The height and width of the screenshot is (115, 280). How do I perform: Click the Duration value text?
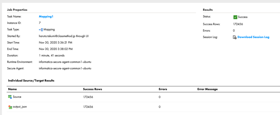coord(52,55)
